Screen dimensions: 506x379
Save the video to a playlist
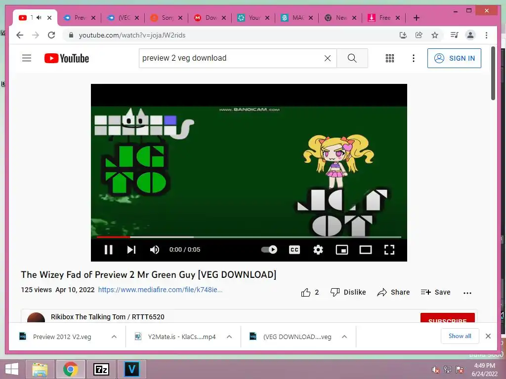(436, 292)
